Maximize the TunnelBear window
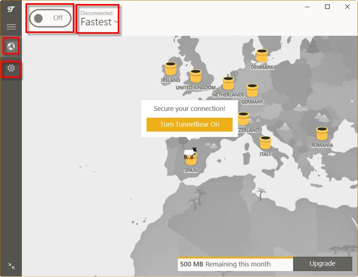 click(x=327, y=7)
